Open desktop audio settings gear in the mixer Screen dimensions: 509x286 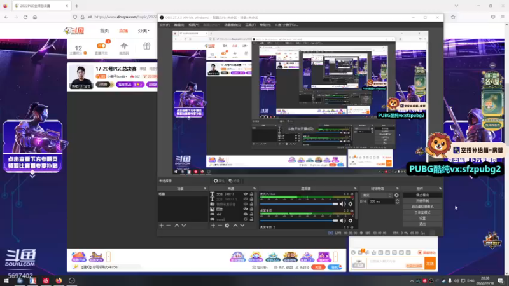(351, 221)
